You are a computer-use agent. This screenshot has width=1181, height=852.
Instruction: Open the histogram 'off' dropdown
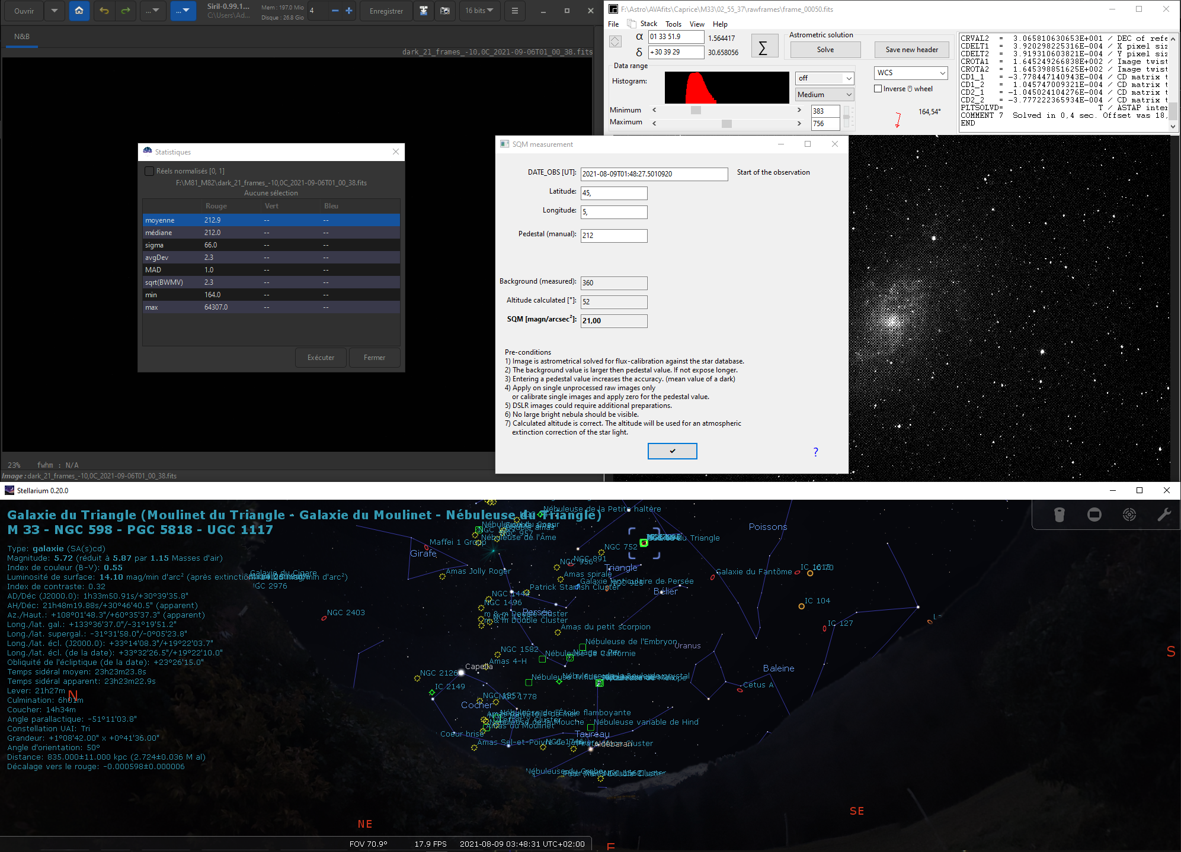[825, 78]
